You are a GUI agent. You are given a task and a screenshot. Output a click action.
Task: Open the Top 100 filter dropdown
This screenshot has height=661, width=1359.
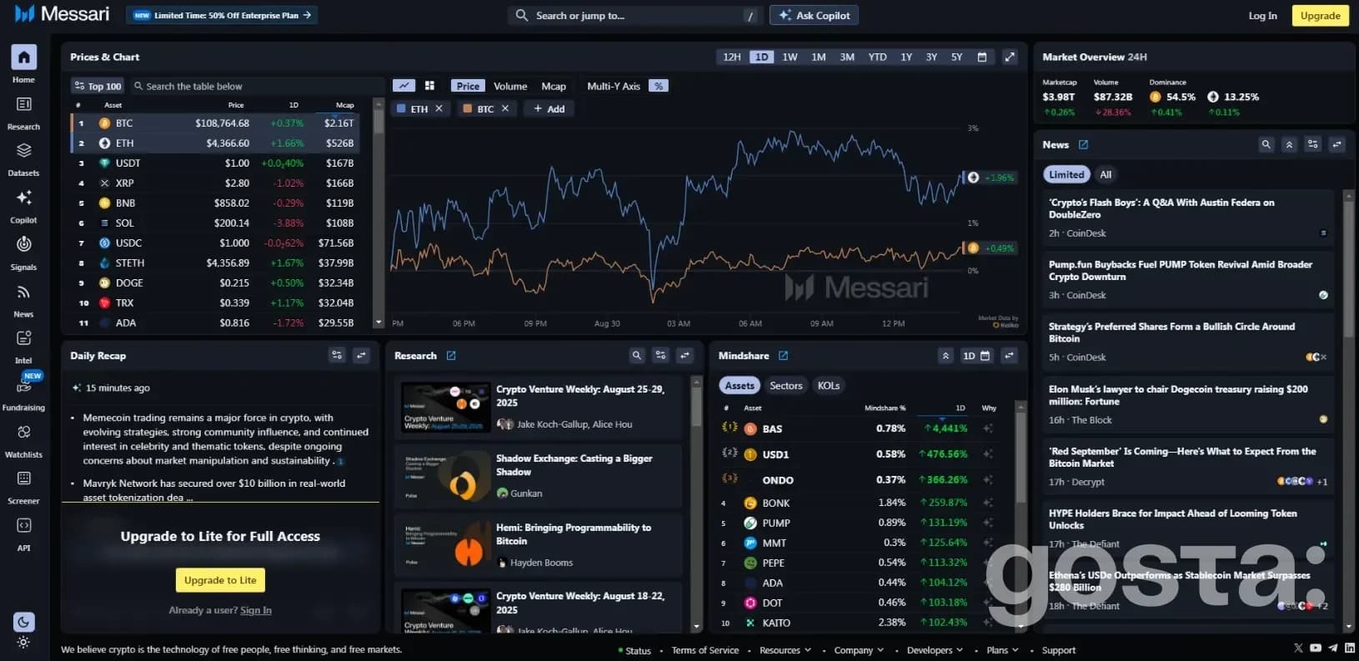pyautogui.click(x=98, y=86)
